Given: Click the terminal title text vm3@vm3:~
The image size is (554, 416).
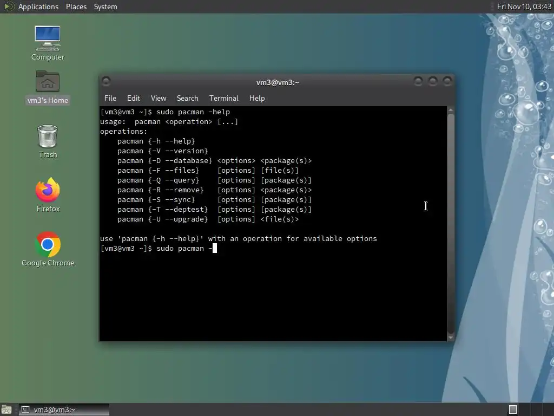Looking at the screenshot, I should [278, 82].
